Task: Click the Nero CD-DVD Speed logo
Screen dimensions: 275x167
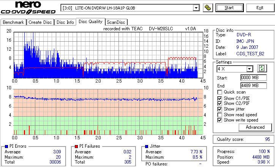Action: 28,8
